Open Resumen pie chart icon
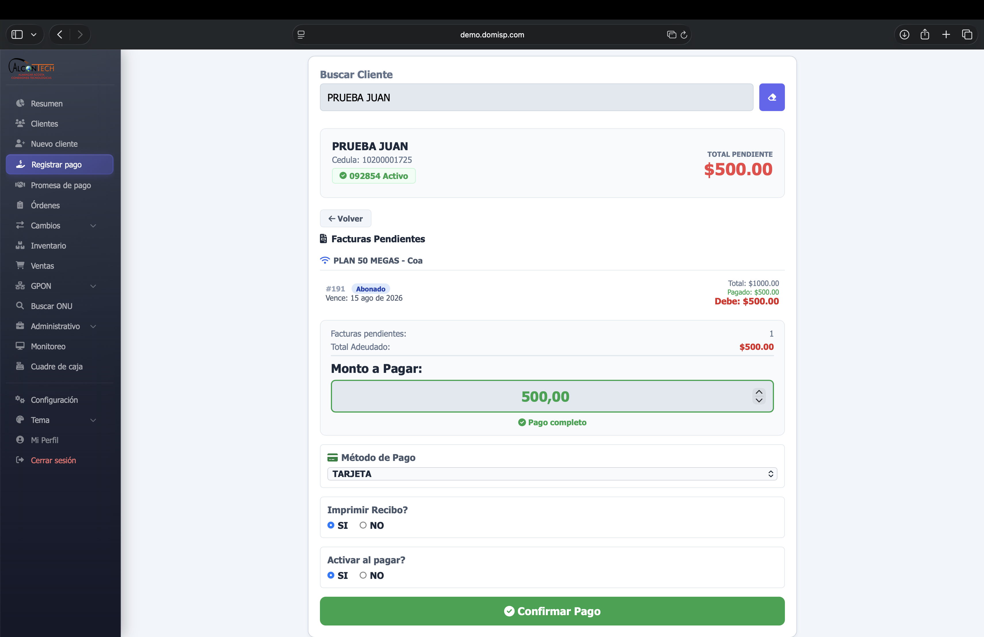Screen dimensions: 984x637 coord(20,103)
